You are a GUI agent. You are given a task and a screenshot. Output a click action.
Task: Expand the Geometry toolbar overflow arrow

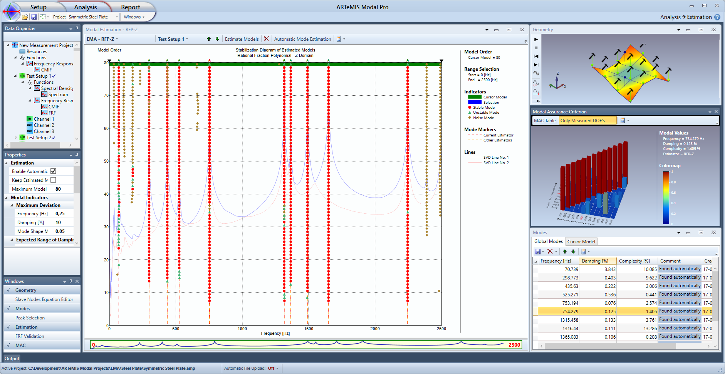pyautogui.click(x=538, y=101)
